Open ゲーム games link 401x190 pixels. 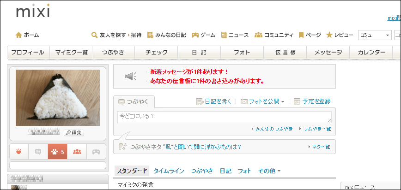pos(208,35)
